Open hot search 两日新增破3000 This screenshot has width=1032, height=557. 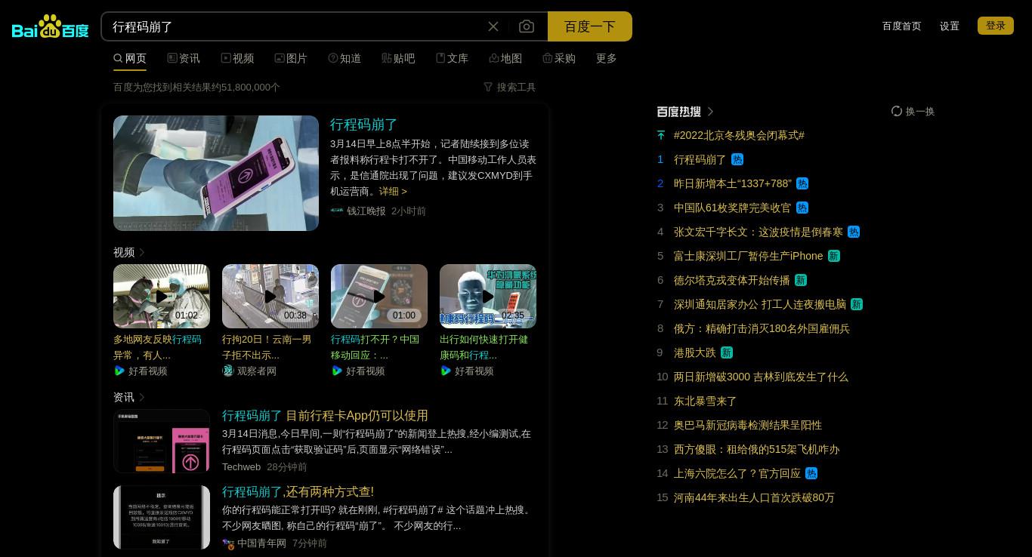point(761,377)
